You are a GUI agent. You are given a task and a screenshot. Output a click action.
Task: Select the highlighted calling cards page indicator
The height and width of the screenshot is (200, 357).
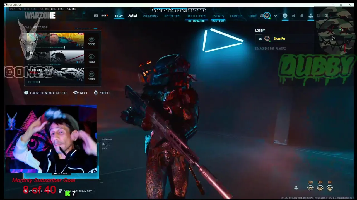(95, 28)
